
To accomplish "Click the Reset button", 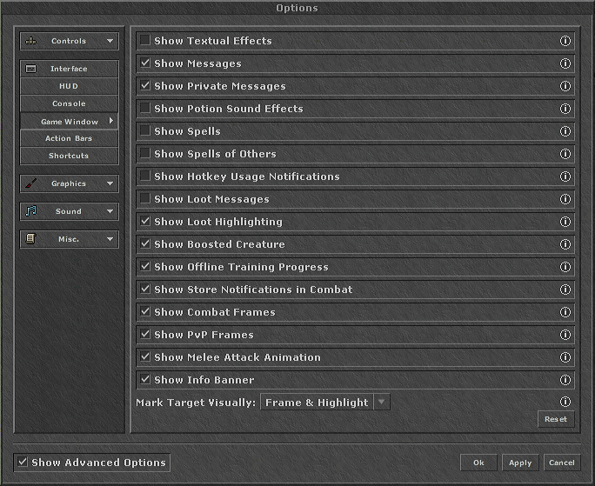I will (x=556, y=419).
